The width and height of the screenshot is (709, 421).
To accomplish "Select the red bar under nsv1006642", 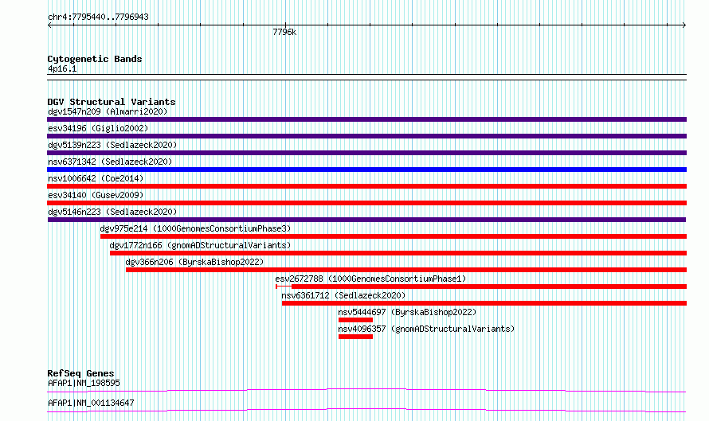I will [366, 186].
